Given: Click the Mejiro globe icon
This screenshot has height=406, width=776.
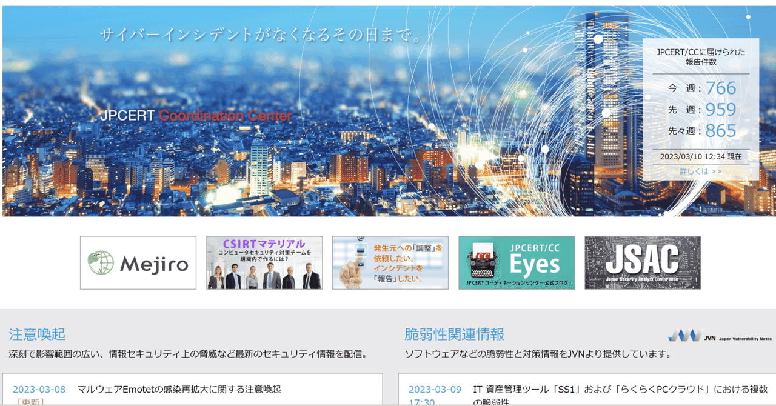Looking at the screenshot, I should pos(100,262).
